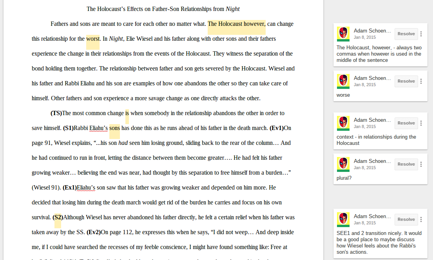Click the date on the 'context - in relationships' comment
Image resolution: width=433 pixels, height=260 pixels.
[x=365, y=127]
